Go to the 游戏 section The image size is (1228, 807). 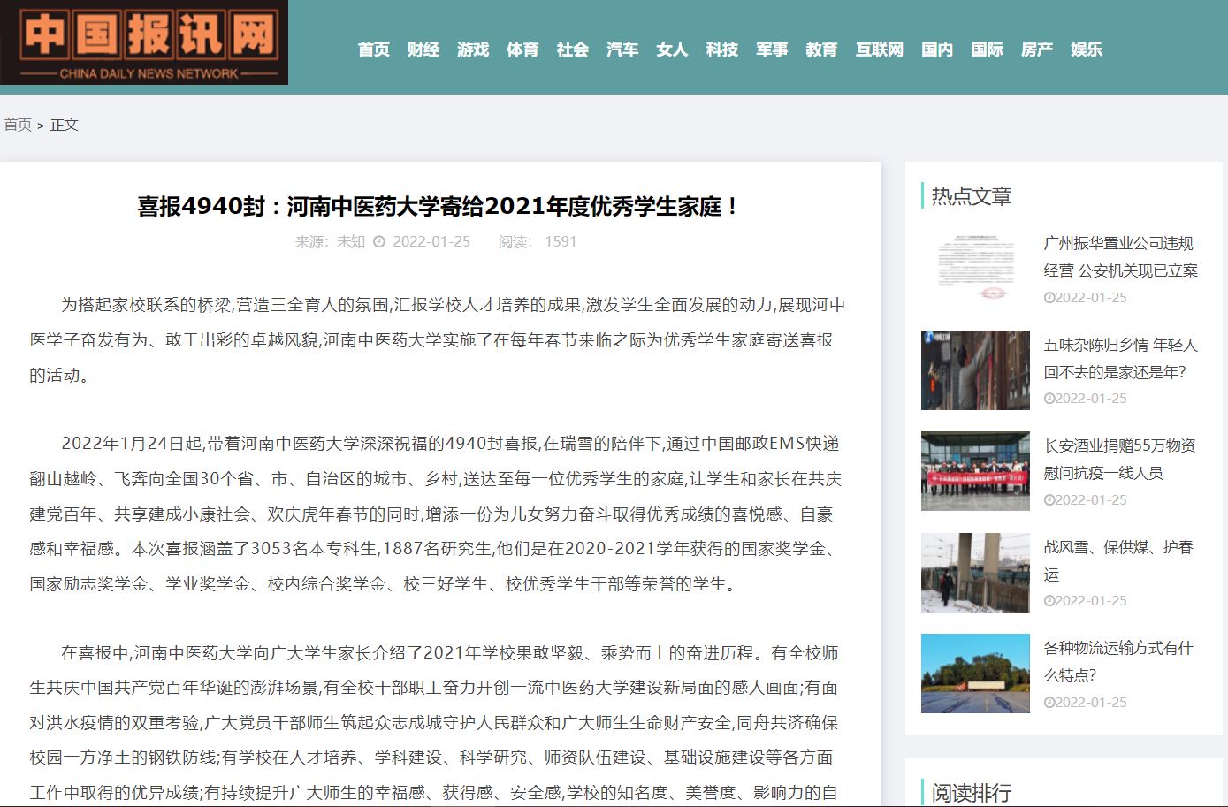[473, 49]
